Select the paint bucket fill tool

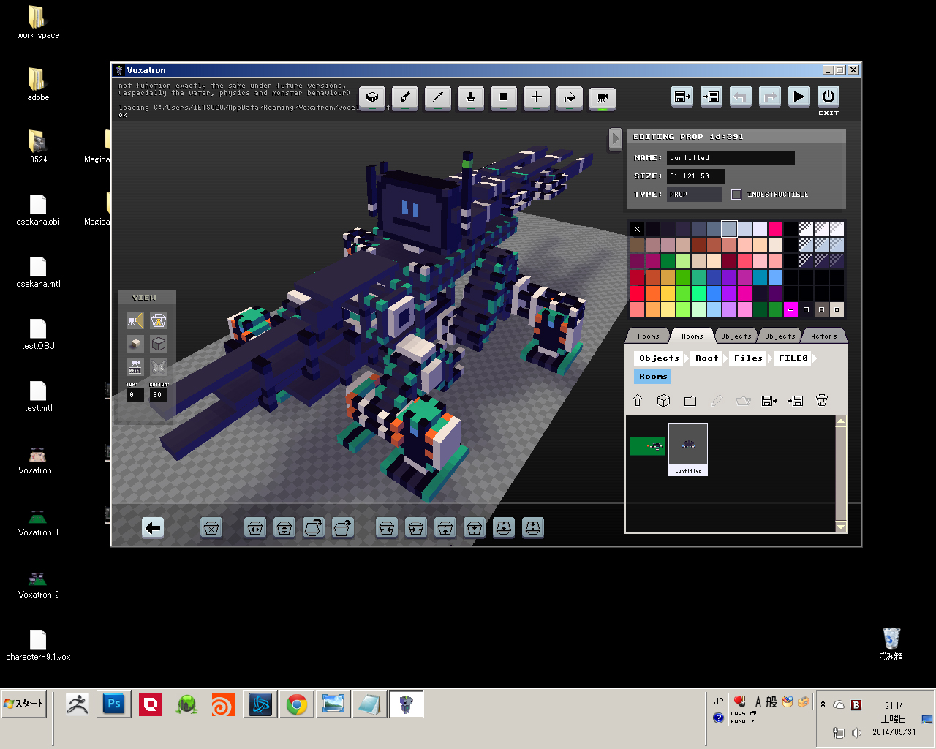pyautogui.click(x=570, y=97)
